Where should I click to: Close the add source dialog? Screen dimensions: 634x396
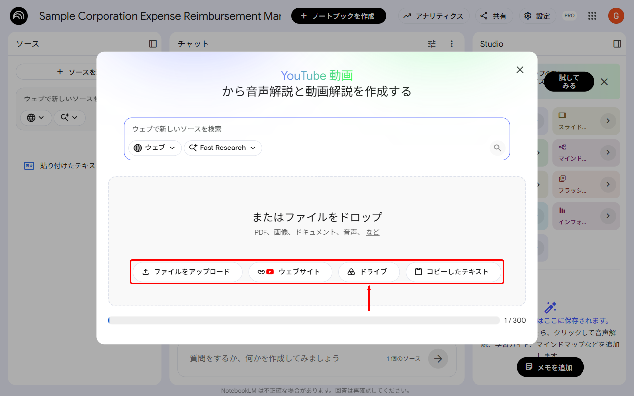[x=520, y=70]
